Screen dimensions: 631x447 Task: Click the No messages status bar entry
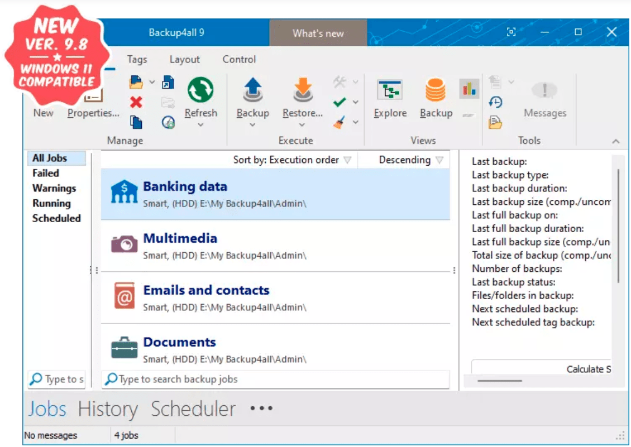pos(51,435)
